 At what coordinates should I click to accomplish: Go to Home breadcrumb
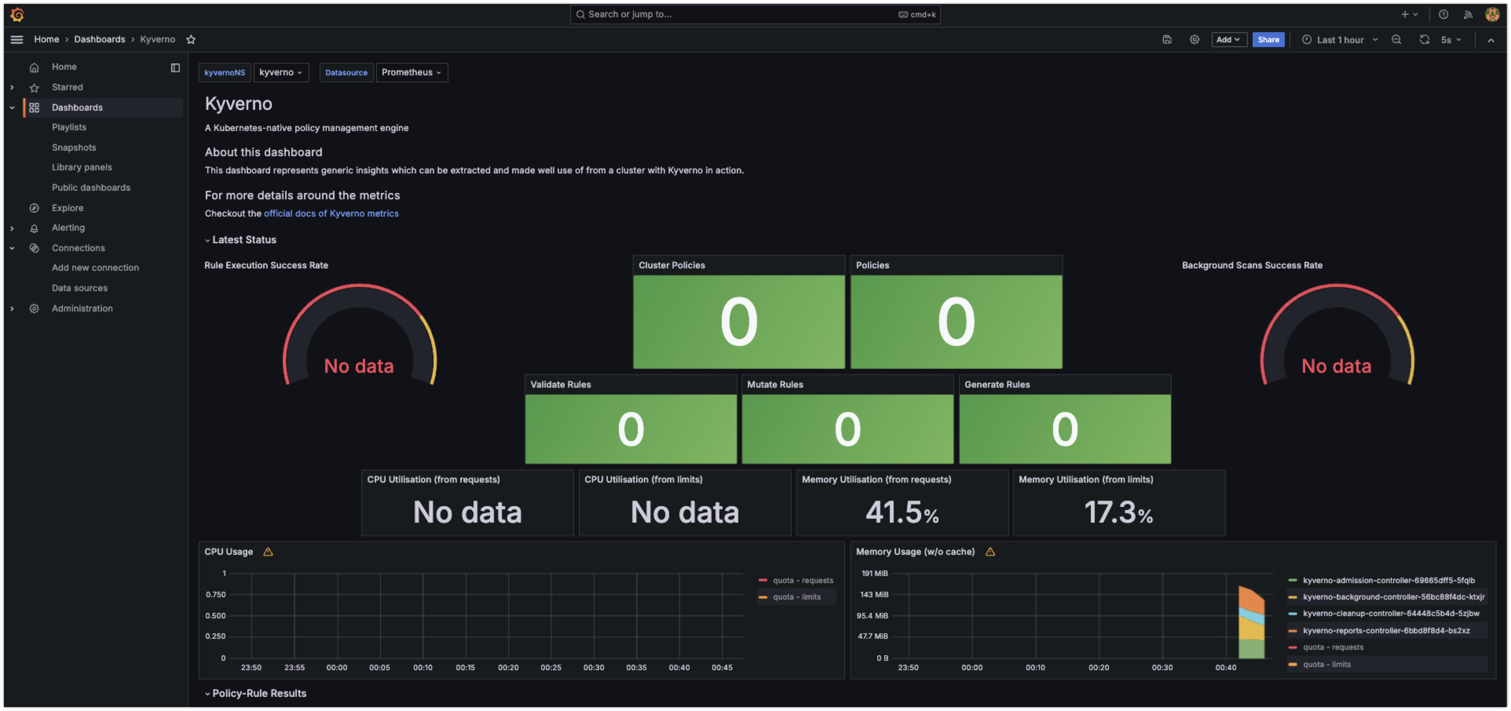[x=46, y=39]
